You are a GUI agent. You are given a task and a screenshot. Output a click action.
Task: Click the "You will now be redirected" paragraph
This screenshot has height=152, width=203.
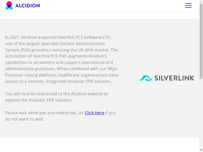(x=57, y=97)
